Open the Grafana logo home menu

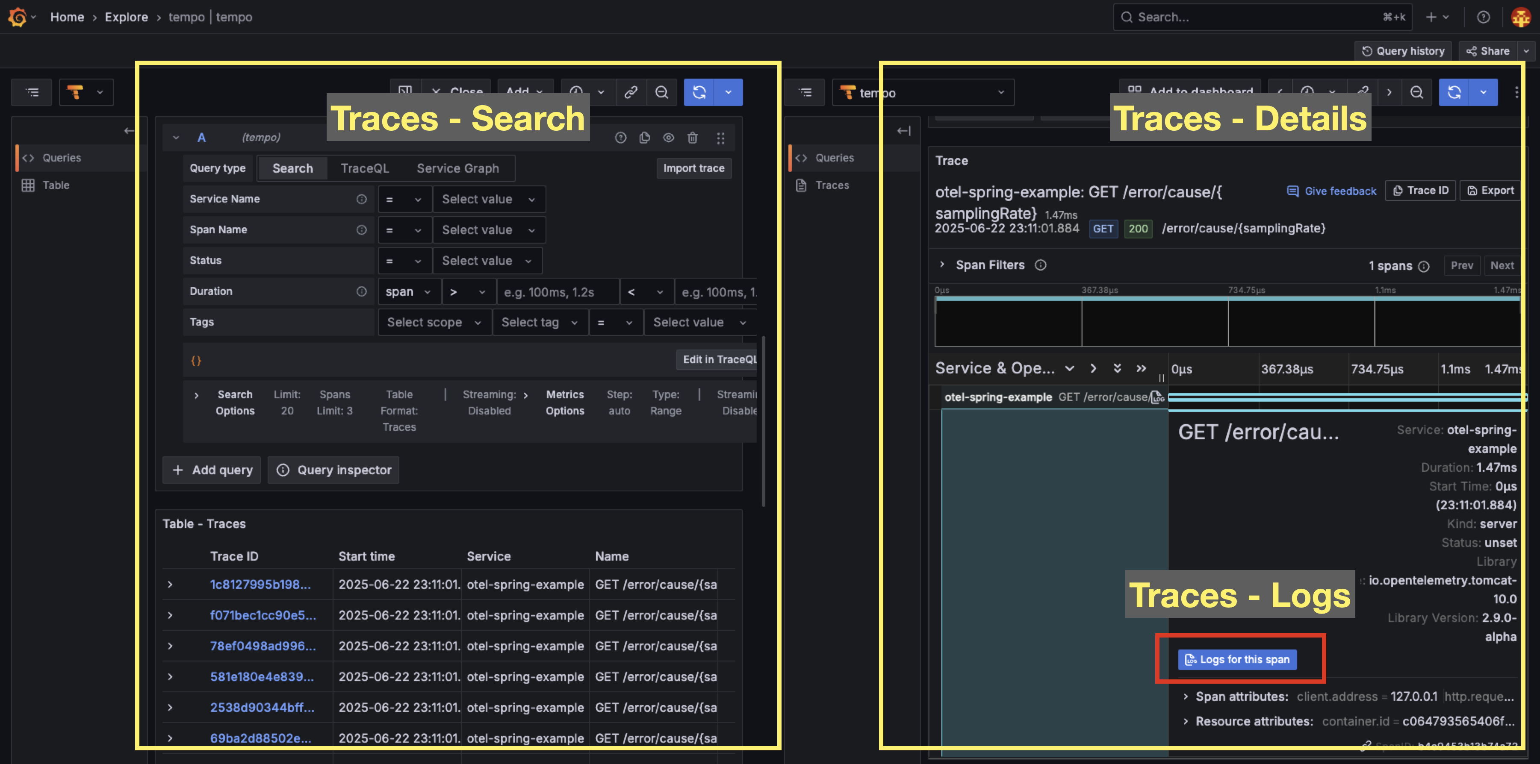[x=18, y=17]
